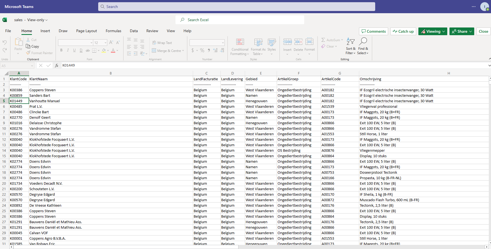Toggle Underline formatting
This screenshot has width=491, height=249.
pos(74,50)
